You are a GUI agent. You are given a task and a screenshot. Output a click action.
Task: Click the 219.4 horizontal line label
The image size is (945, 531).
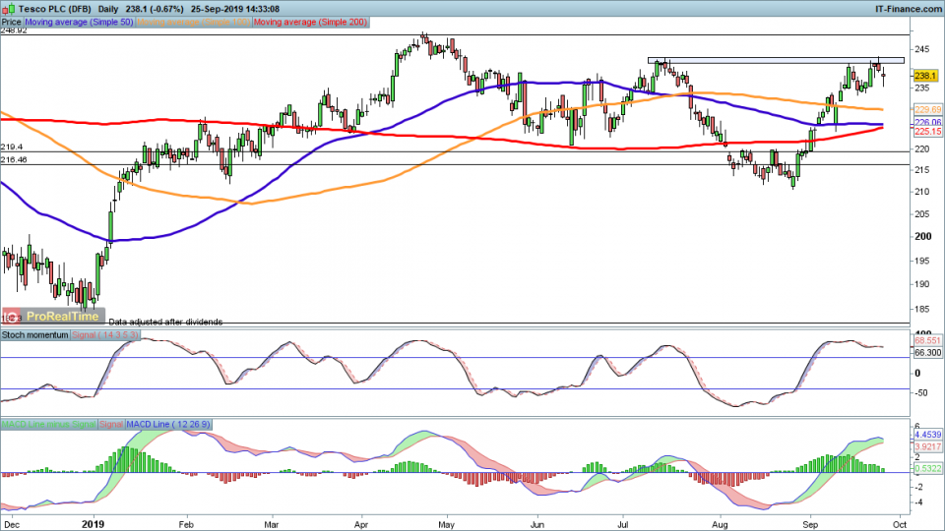[x=12, y=146]
